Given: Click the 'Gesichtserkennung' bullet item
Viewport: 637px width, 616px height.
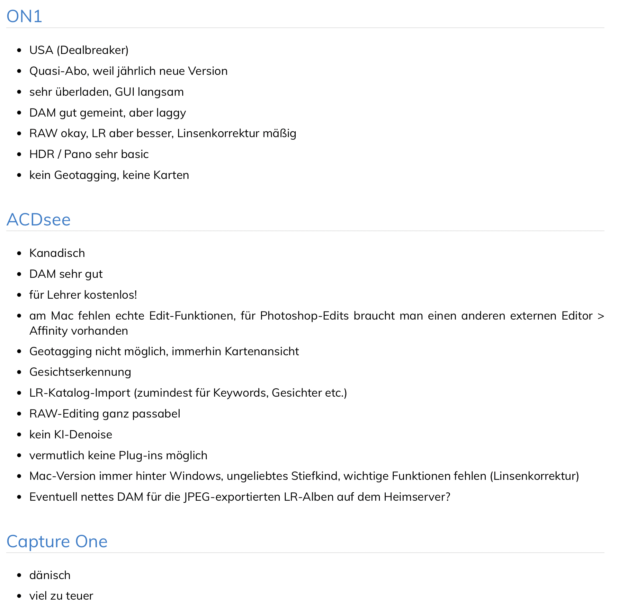Looking at the screenshot, I should point(80,372).
